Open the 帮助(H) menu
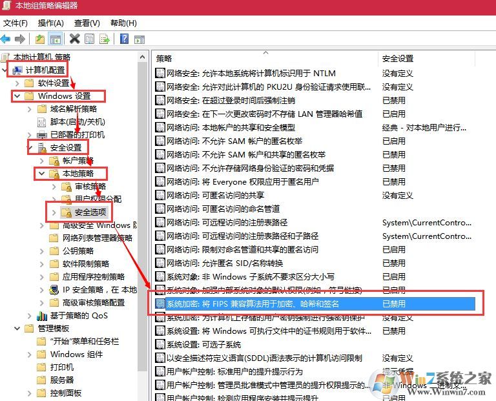 (123, 23)
